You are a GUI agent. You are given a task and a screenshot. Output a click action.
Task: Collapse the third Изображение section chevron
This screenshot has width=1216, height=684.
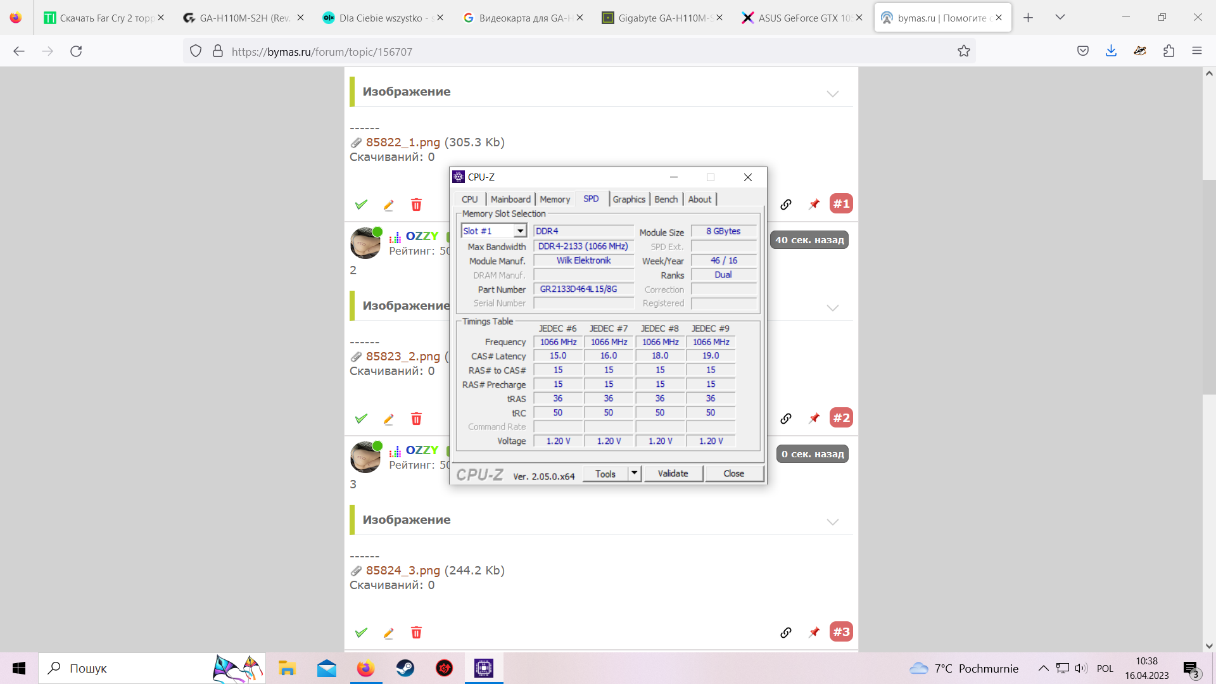coord(832,522)
